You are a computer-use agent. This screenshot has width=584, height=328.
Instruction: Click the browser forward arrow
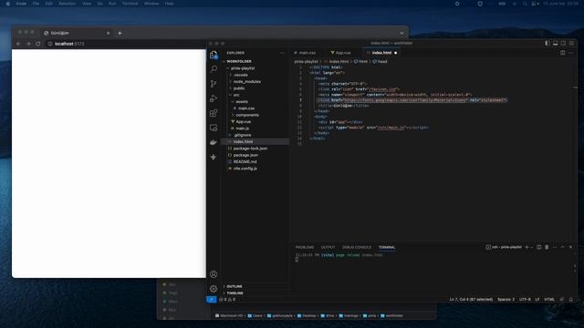pyautogui.click(x=28, y=44)
